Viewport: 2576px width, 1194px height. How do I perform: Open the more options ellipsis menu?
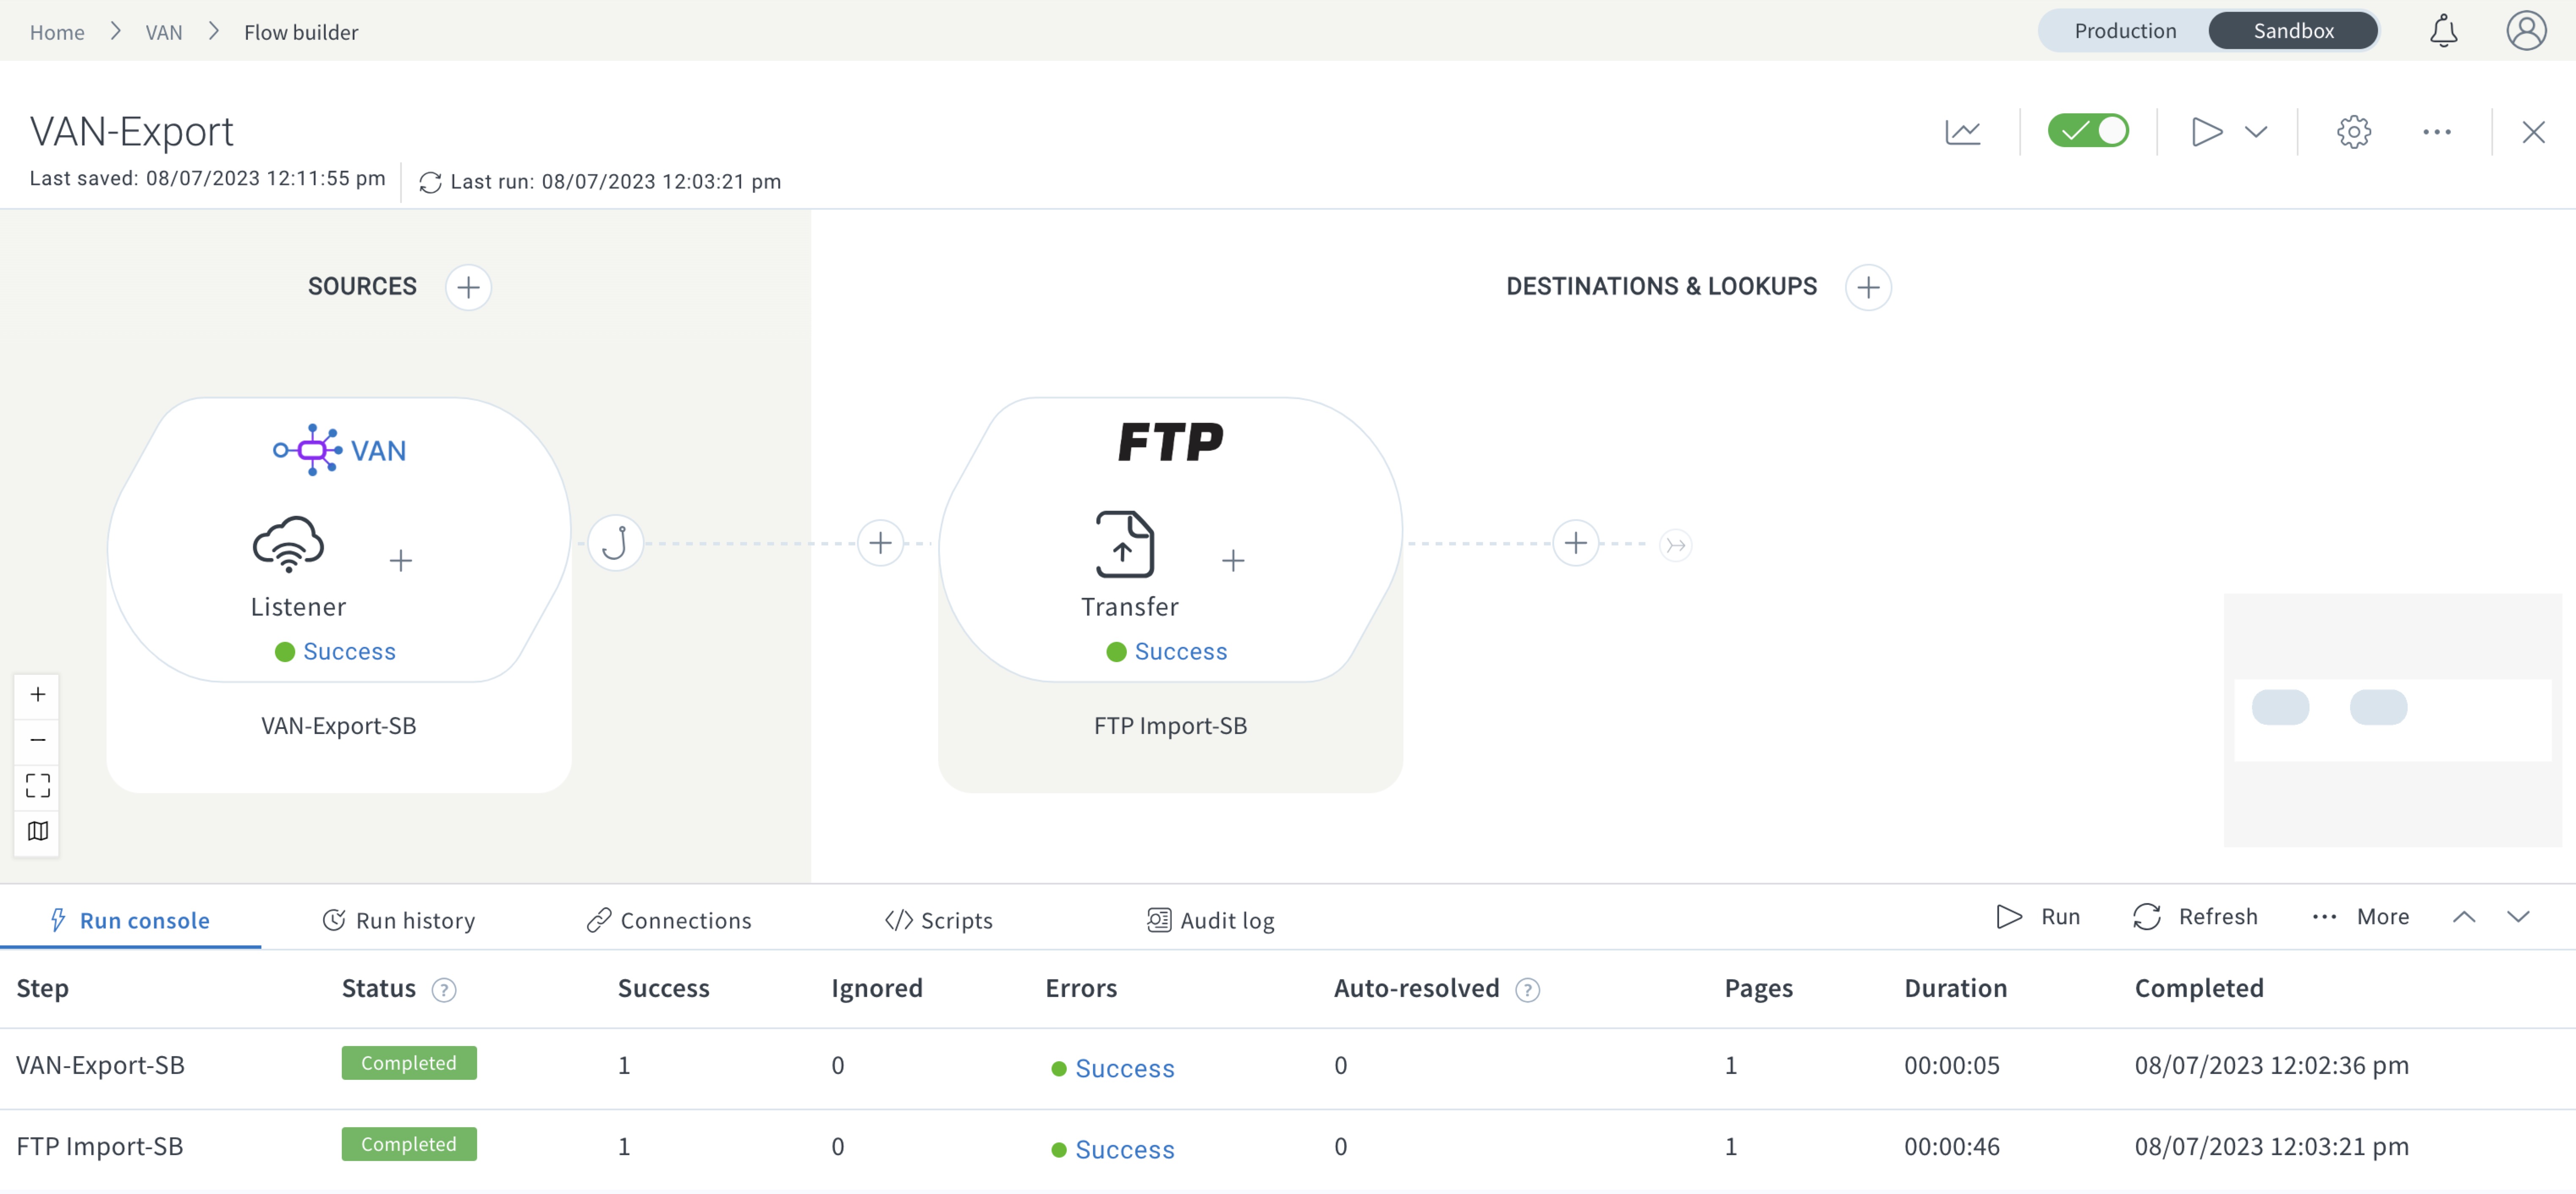point(2437,131)
